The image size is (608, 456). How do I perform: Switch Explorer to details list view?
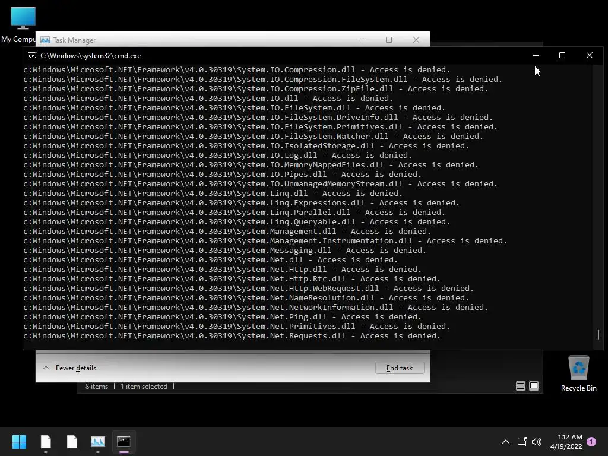click(x=520, y=386)
